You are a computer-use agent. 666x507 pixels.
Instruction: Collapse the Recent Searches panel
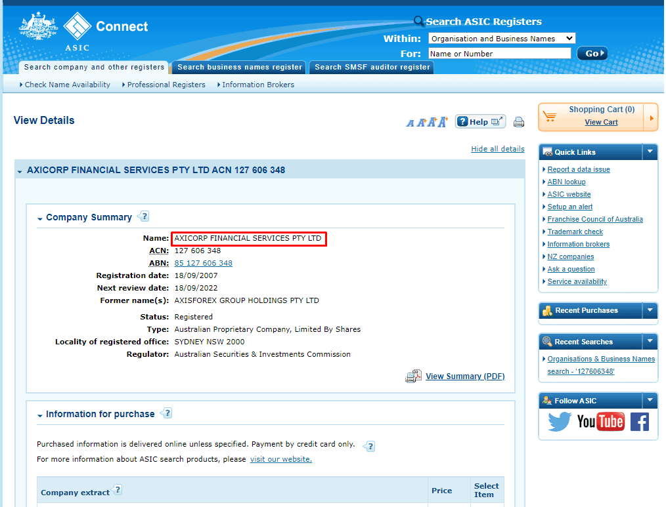tap(650, 341)
